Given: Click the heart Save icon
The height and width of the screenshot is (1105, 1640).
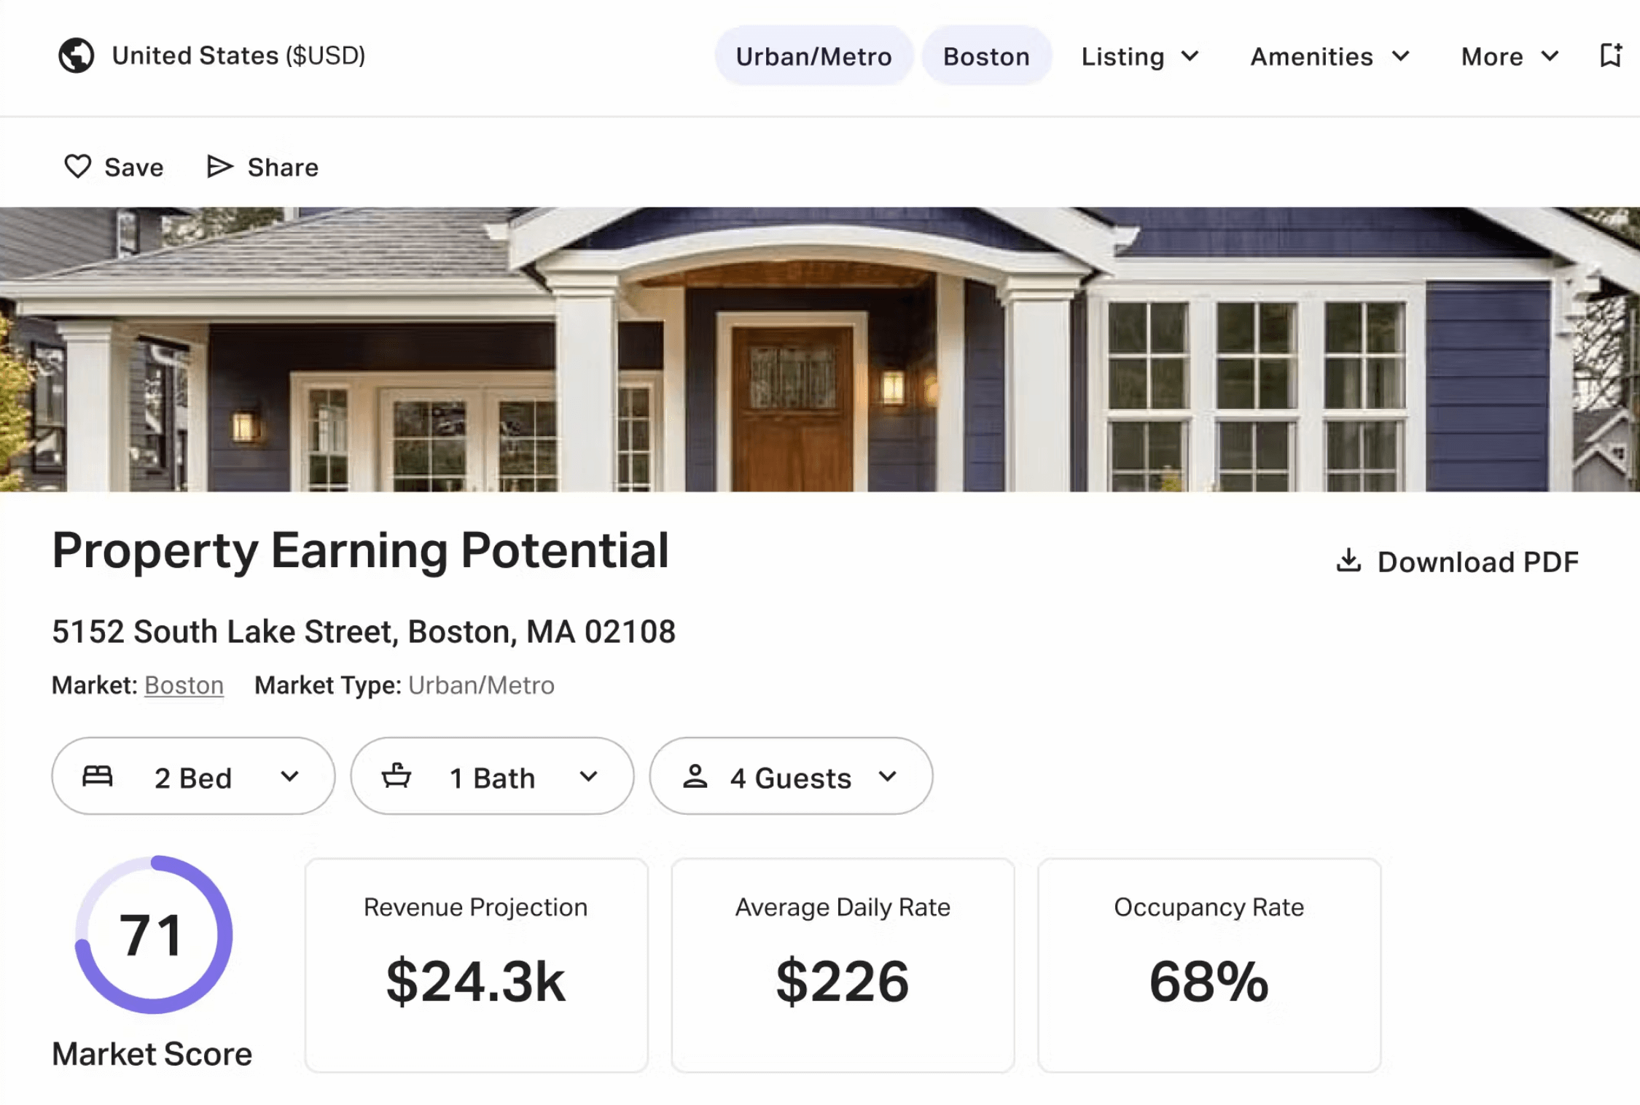Looking at the screenshot, I should (x=78, y=167).
